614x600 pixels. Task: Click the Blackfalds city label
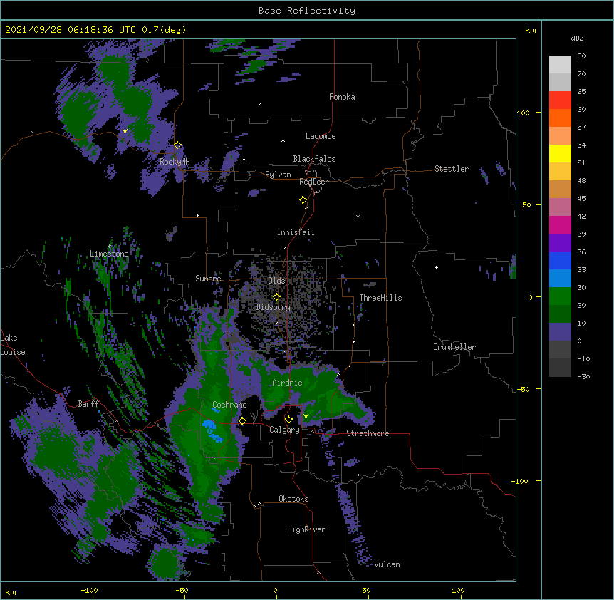click(314, 159)
